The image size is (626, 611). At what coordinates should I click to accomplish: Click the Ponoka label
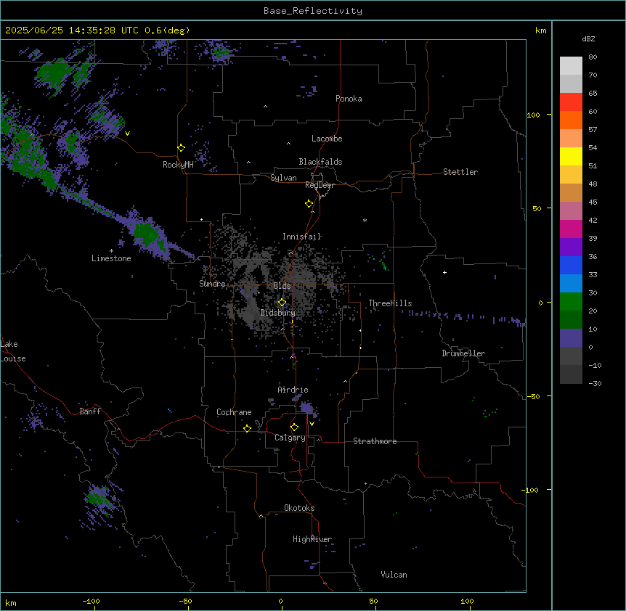coord(349,99)
